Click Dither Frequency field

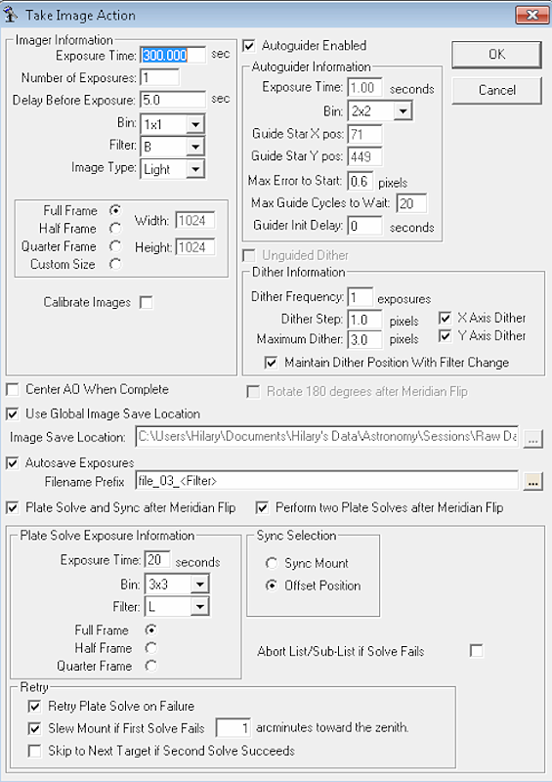pyautogui.click(x=361, y=297)
